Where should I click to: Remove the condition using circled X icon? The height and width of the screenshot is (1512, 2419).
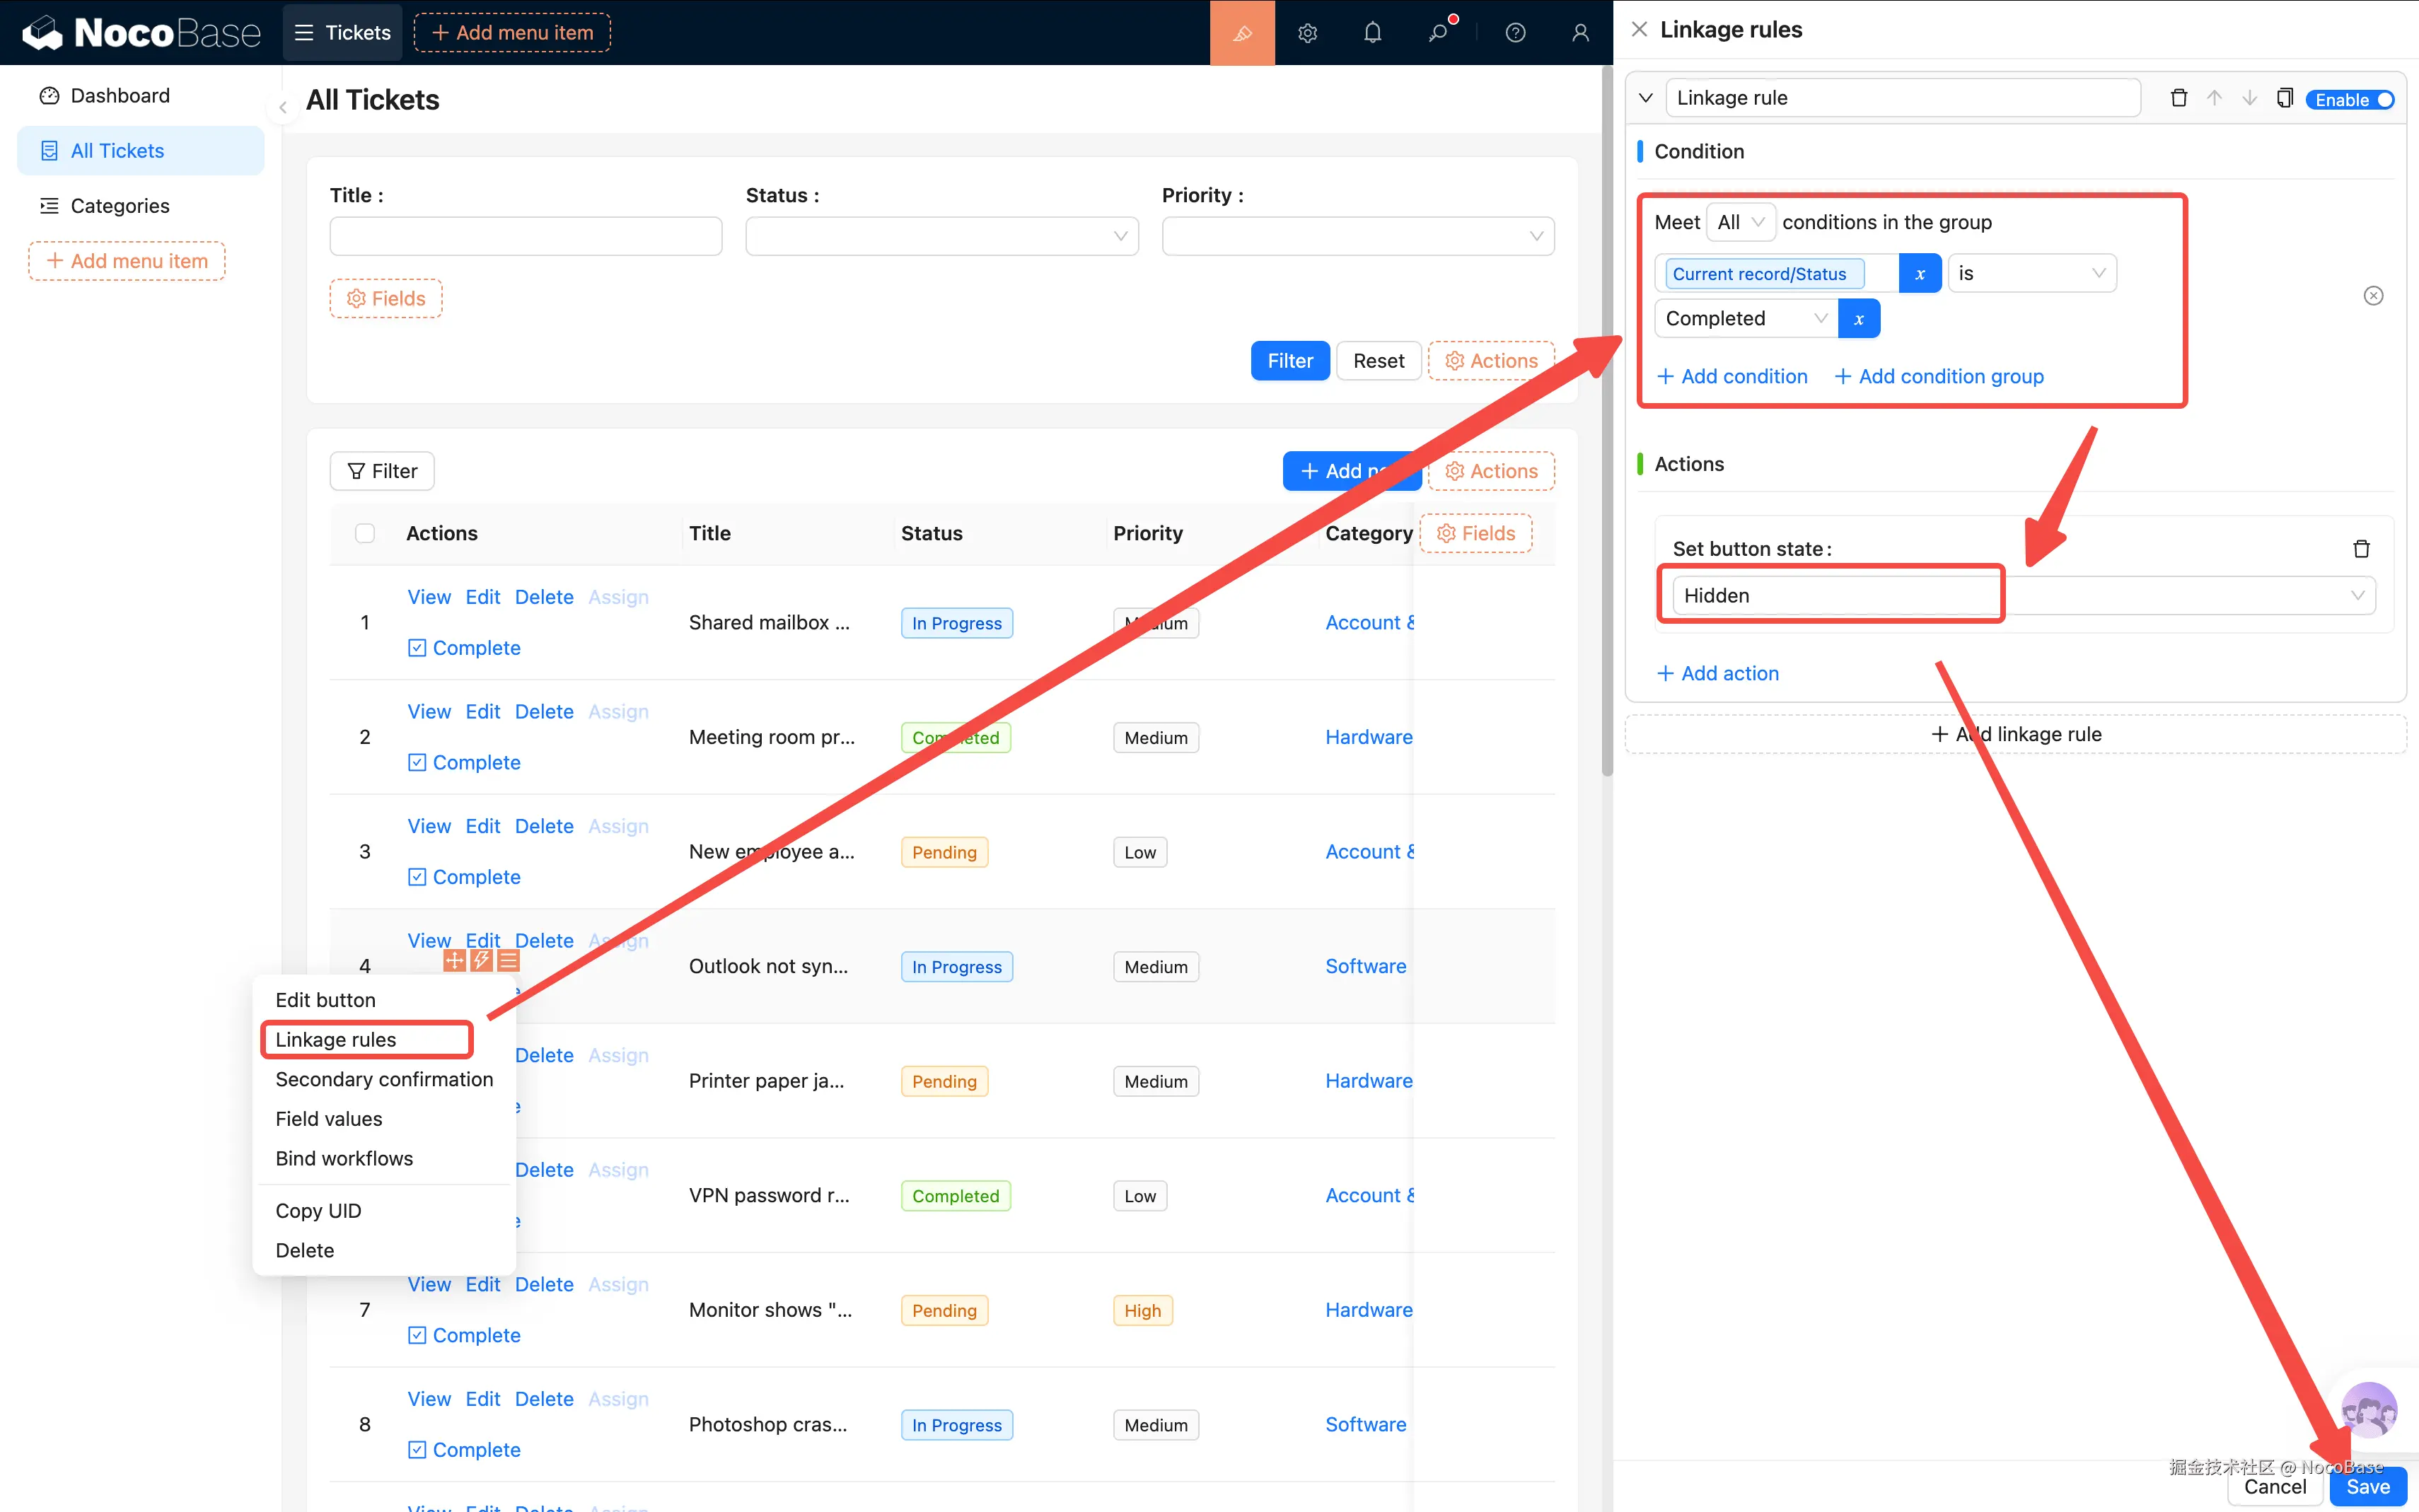point(2373,296)
